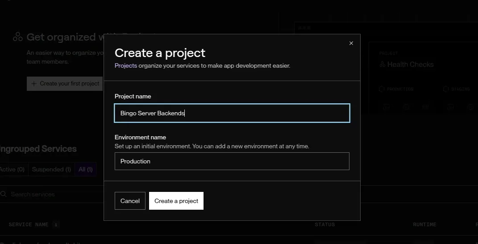Click the projects icon beside Get organized heading
Viewport: 478px width, 244px height.
[18, 37]
